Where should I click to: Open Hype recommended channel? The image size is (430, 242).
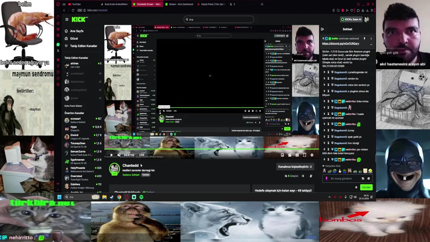pos(83,128)
